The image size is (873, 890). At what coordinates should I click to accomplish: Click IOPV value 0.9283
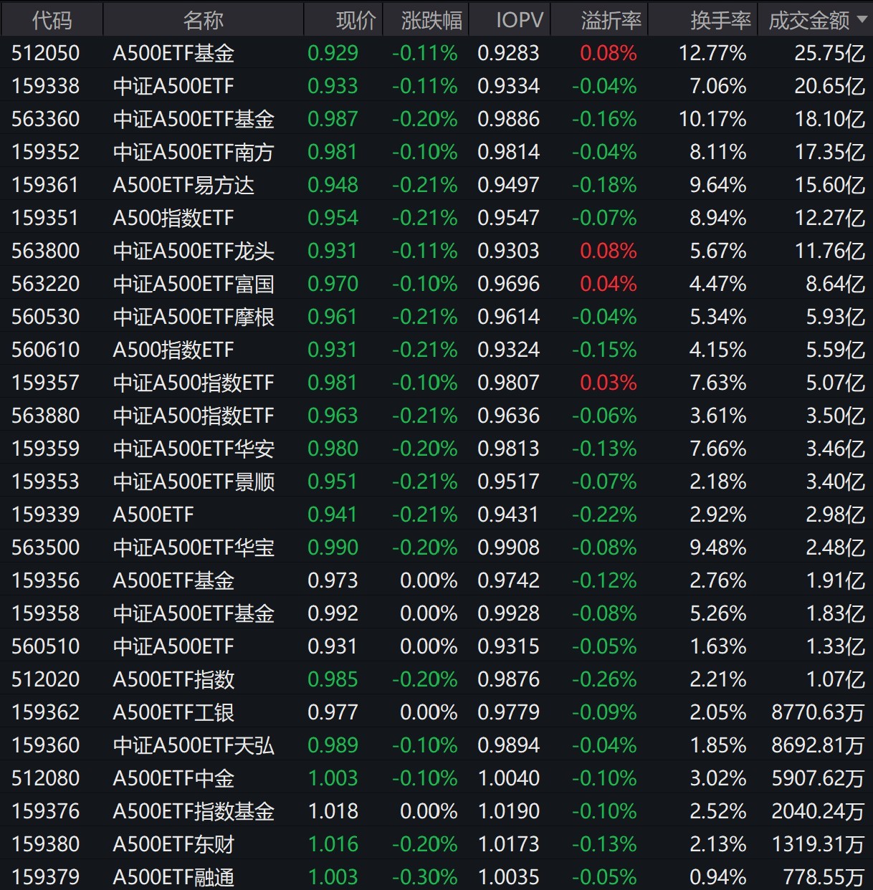508,53
